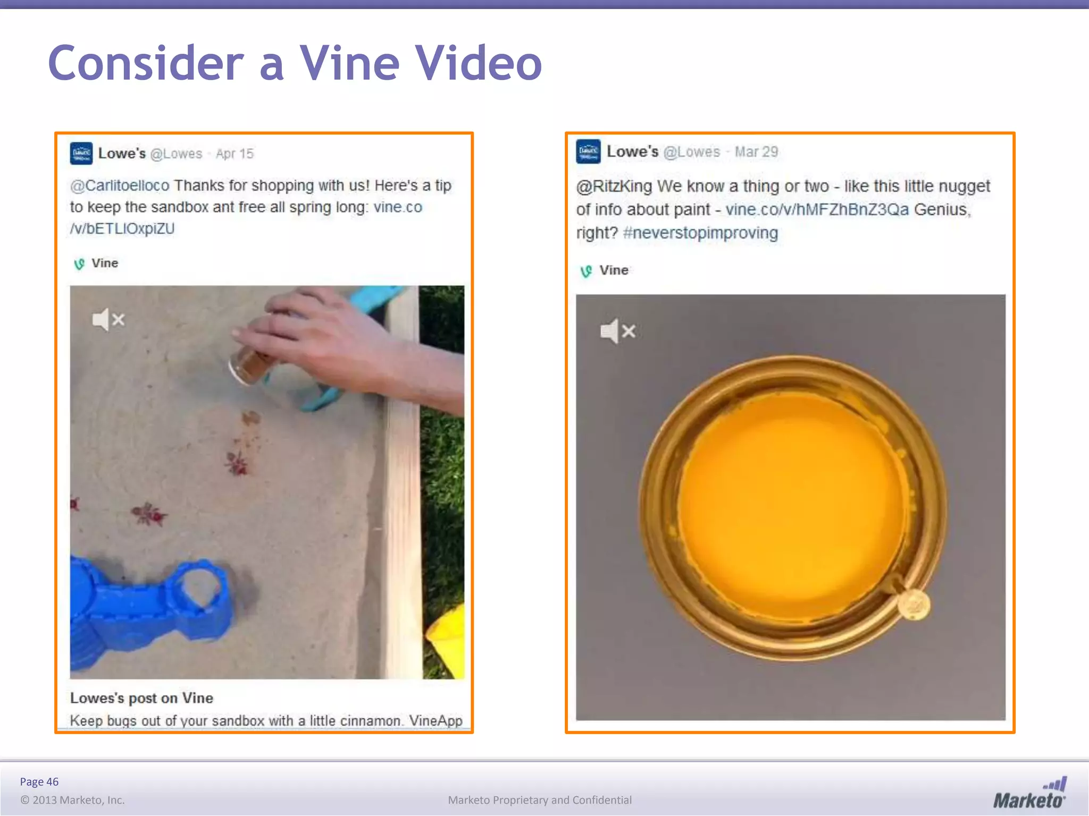Click the Apr 15 tweet date

[234, 154]
